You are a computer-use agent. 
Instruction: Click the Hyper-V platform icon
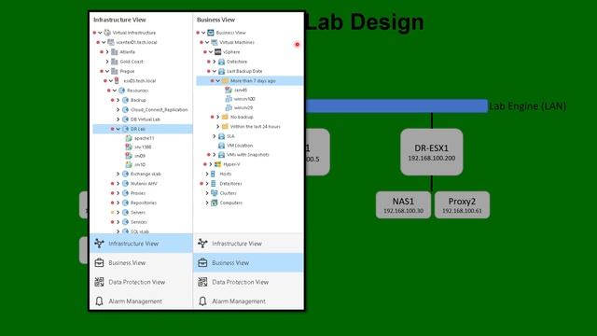pyautogui.click(x=217, y=164)
